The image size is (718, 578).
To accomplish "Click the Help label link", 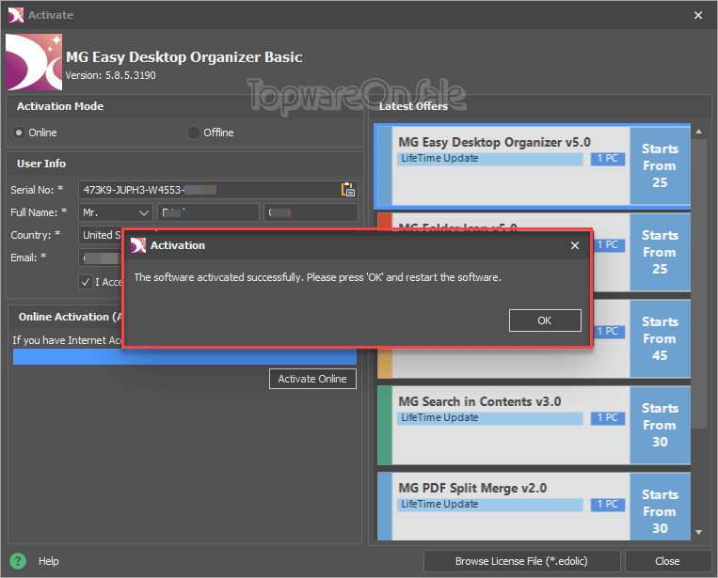I will [x=49, y=561].
